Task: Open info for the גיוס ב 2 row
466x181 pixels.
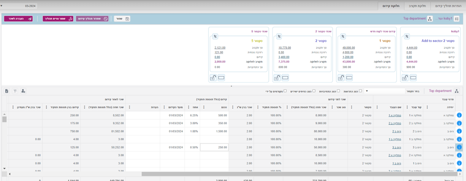Action: point(459,131)
